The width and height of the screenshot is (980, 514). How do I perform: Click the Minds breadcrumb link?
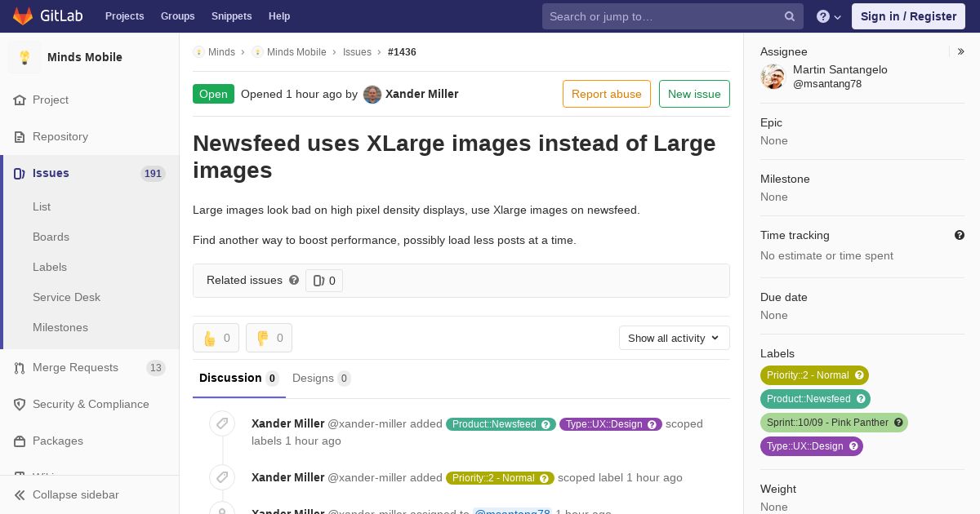coord(221,51)
